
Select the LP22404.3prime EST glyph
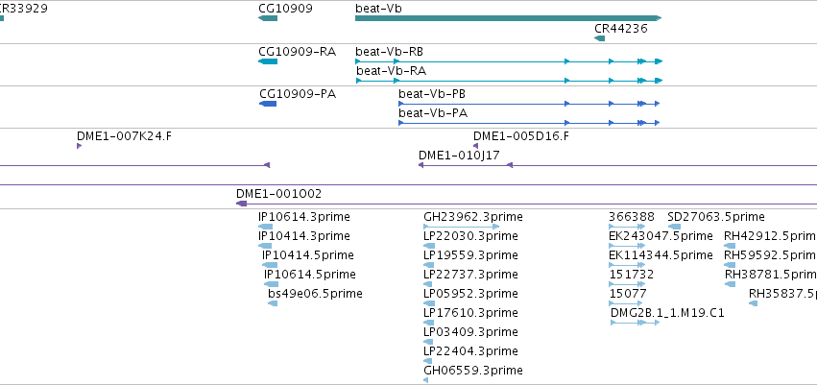point(428,361)
